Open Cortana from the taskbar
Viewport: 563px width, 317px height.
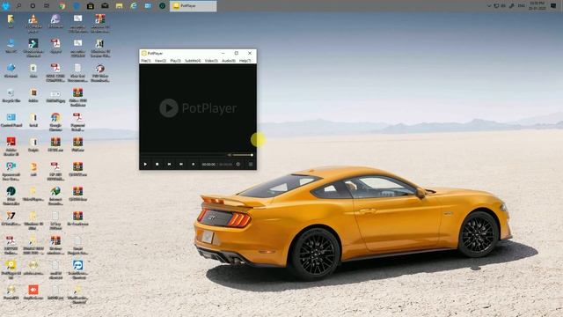pyautogui.click(x=33, y=6)
